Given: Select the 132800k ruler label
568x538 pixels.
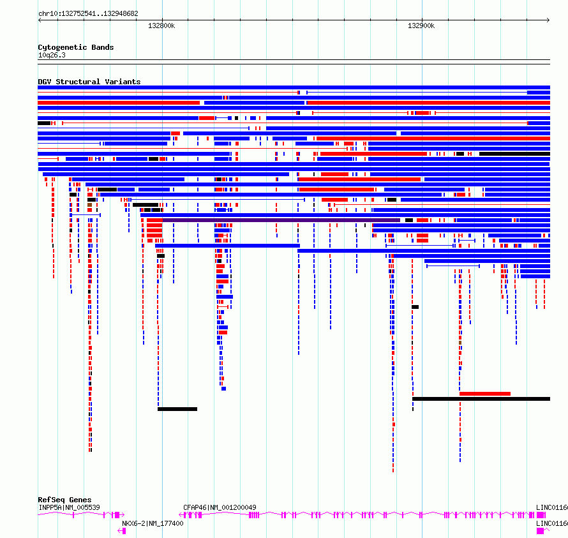Looking at the screenshot, I should [x=161, y=26].
